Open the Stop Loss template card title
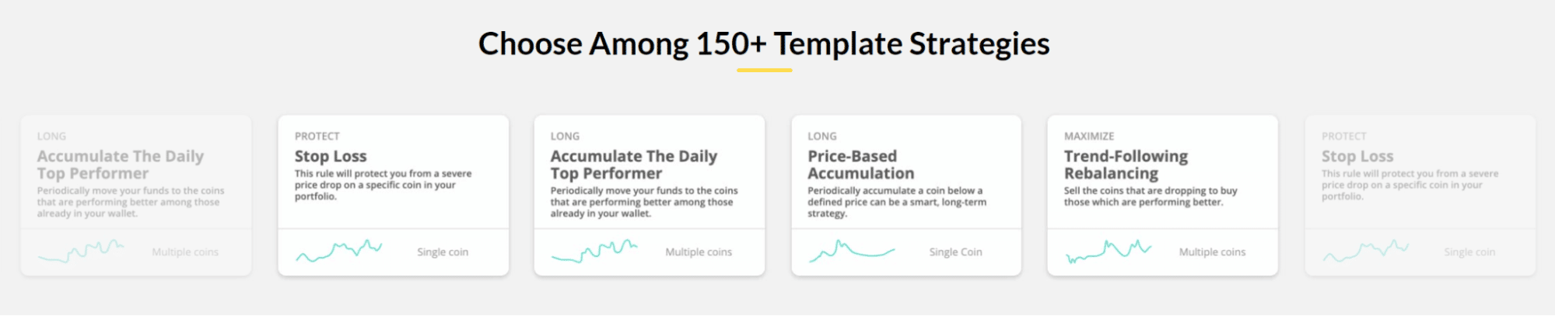 click(331, 156)
